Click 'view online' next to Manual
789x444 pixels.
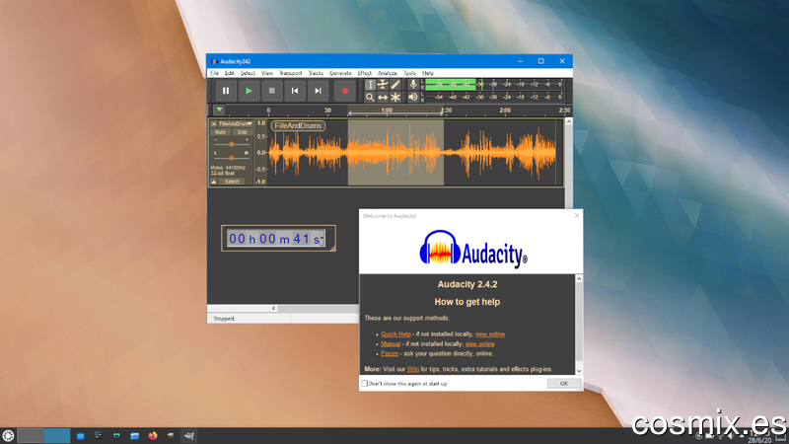click(x=479, y=343)
